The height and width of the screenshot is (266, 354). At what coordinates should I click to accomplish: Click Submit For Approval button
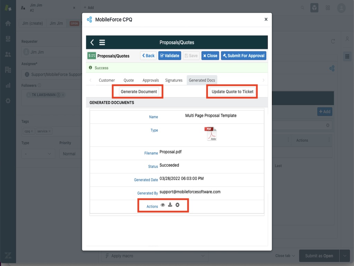[243, 56]
